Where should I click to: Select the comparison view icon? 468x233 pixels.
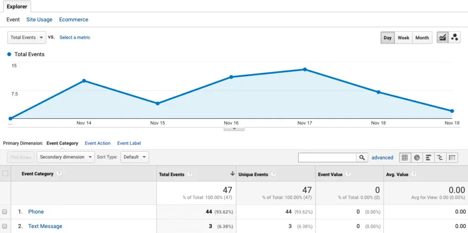click(x=441, y=158)
